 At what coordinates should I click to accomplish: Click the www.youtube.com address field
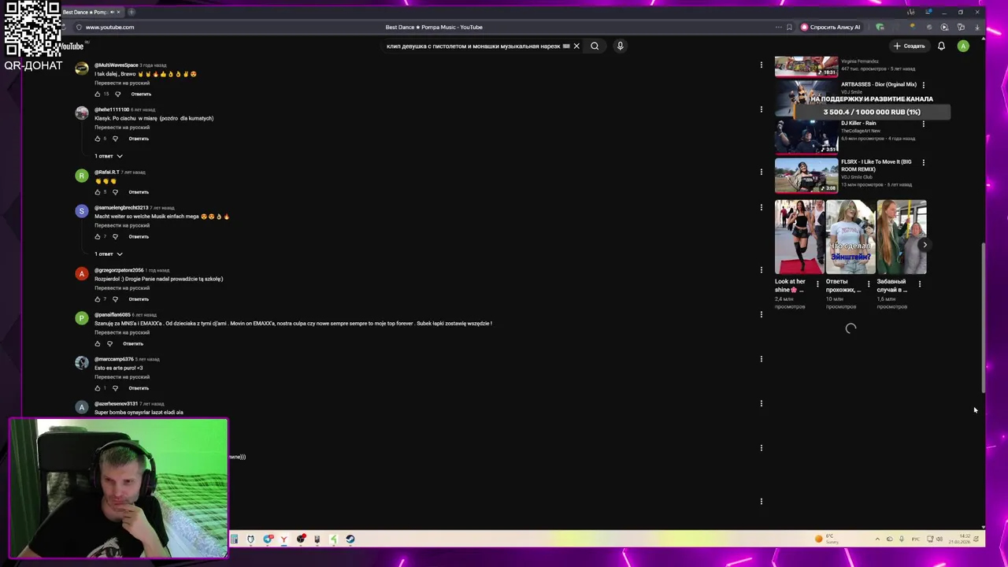coord(109,27)
